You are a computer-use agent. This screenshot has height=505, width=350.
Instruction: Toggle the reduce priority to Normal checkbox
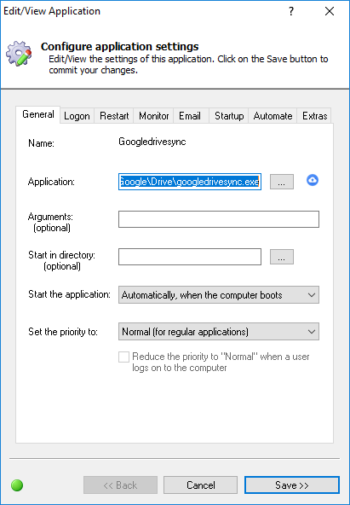[x=124, y=357]
